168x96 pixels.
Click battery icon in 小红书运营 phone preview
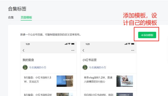coord(133,44)
